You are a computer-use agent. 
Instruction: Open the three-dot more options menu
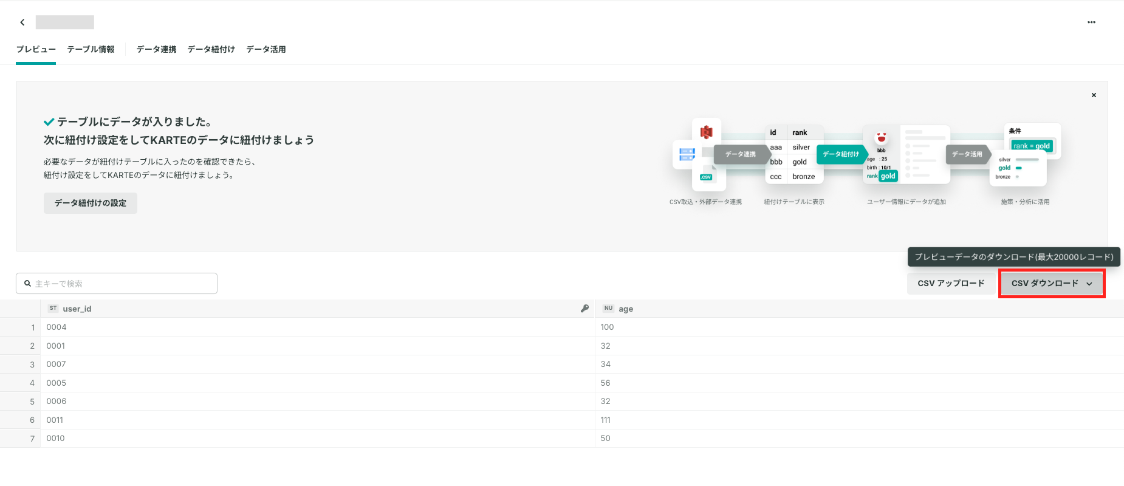tap(1091, 22)
